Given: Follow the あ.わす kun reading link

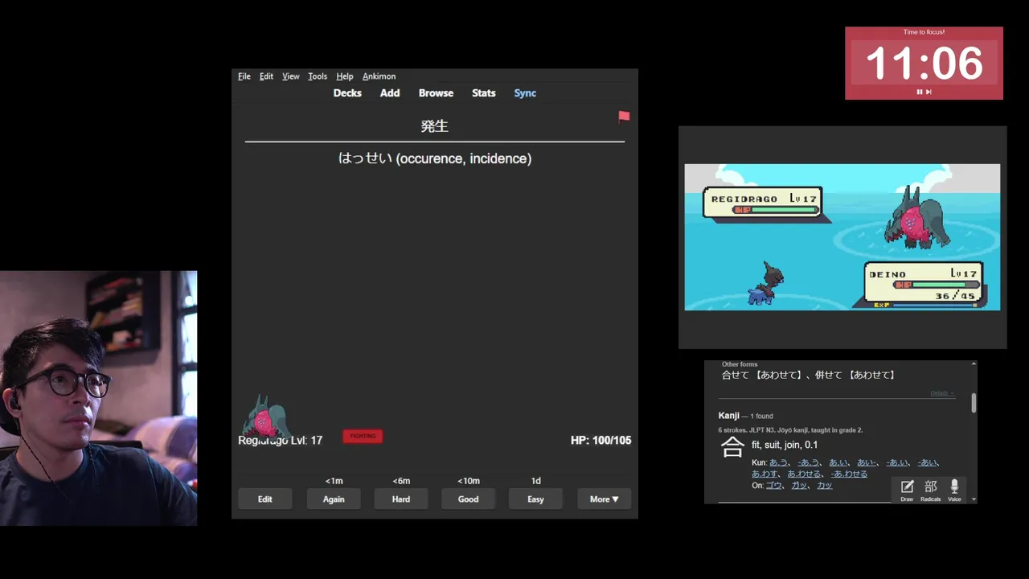Looking at the screenshot, I should (x=765, y=474).
